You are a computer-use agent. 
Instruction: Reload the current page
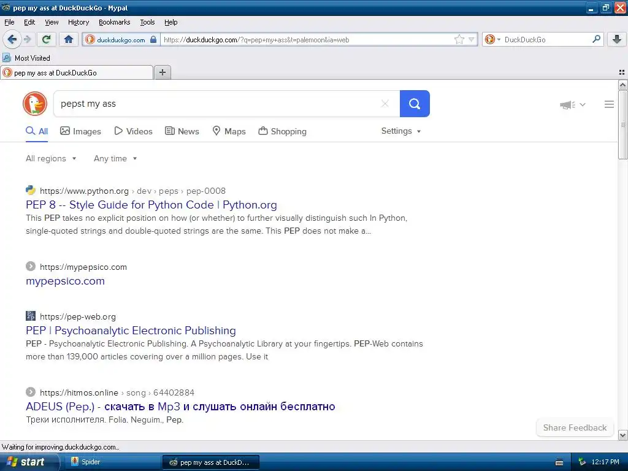[47, 39]
